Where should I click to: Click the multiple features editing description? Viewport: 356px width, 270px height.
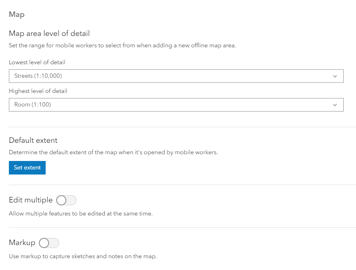[x=81, y=213]
